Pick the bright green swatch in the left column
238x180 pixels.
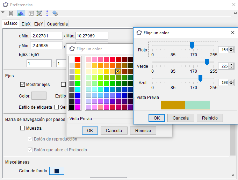coord(78,83)
